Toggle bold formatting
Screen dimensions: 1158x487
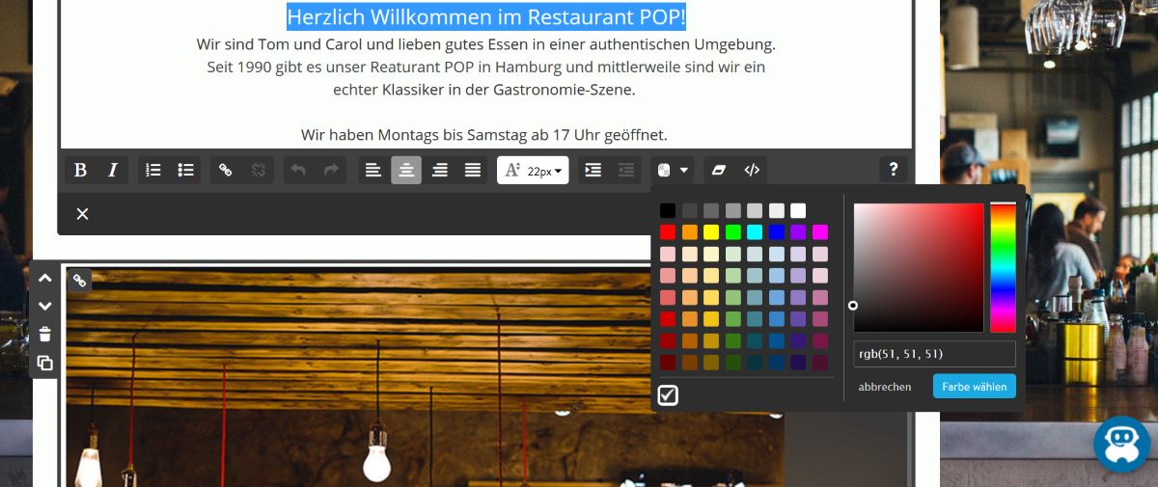tap(81, 171)
